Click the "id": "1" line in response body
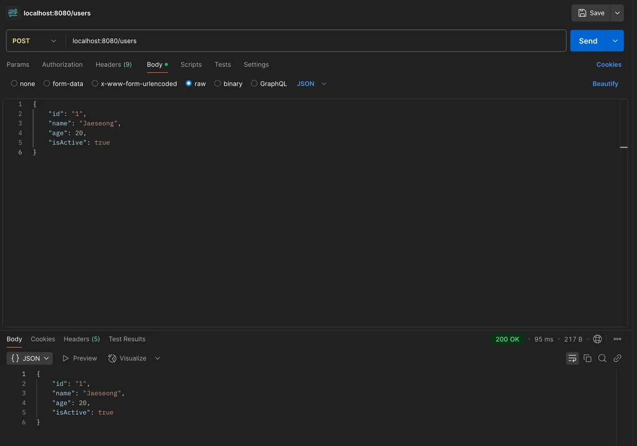Screen dimensions: 637x446 (x=71, y=383)
